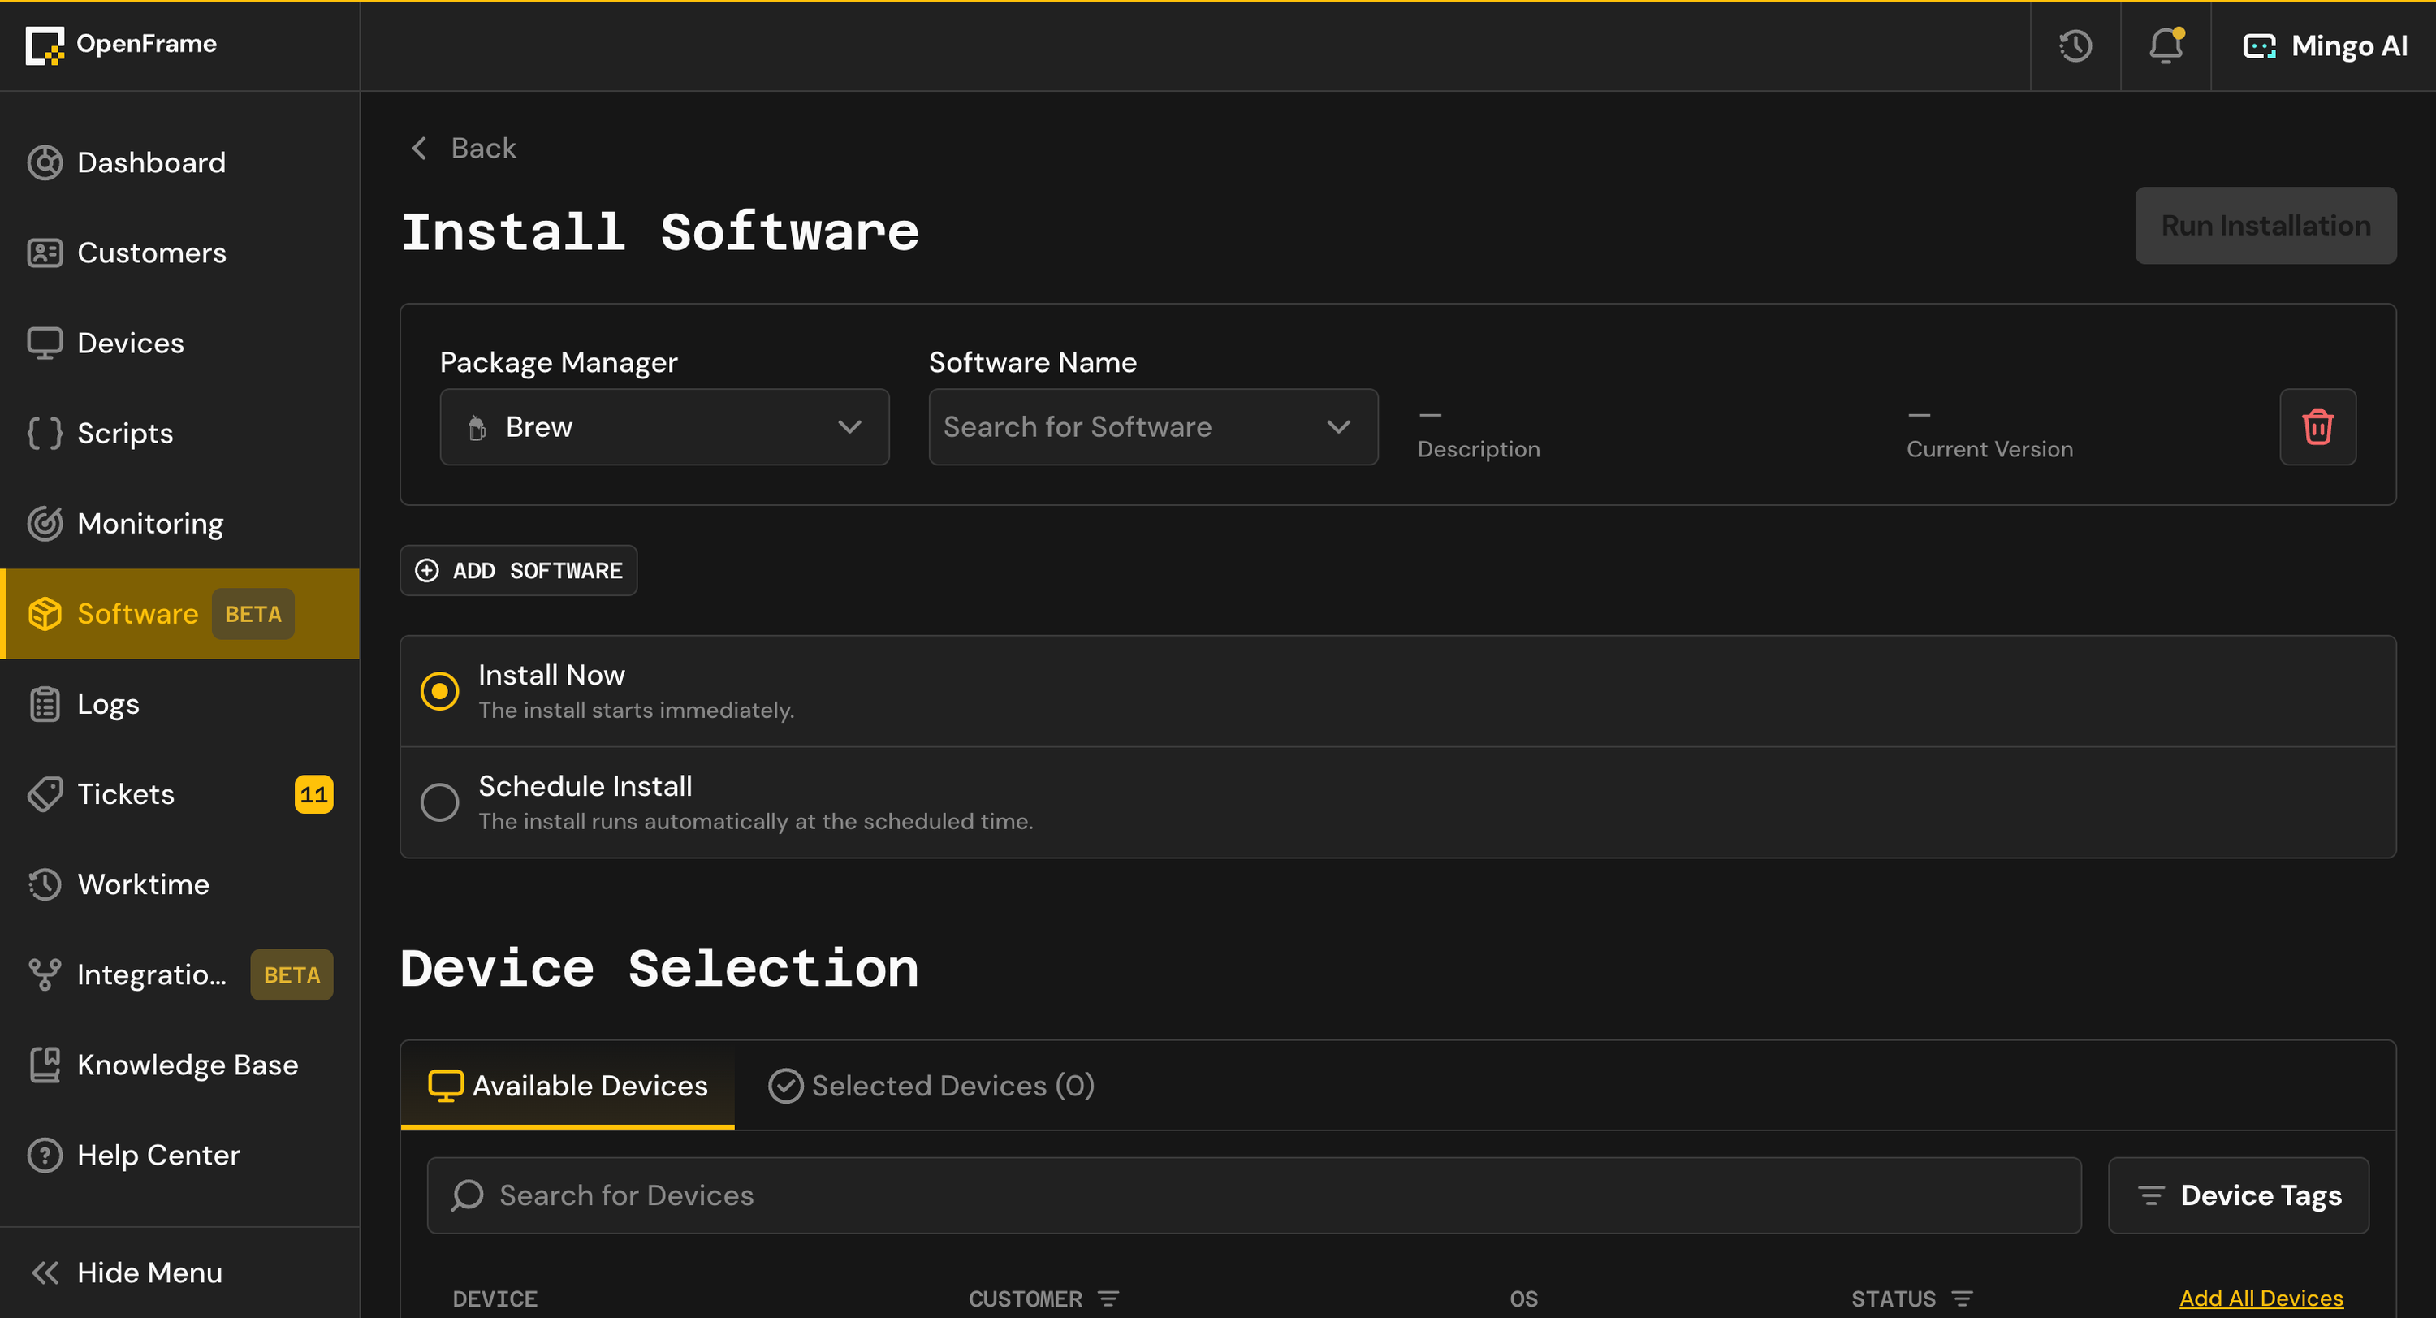
Task: Click the Software package icon
Action: click(45, 614)
